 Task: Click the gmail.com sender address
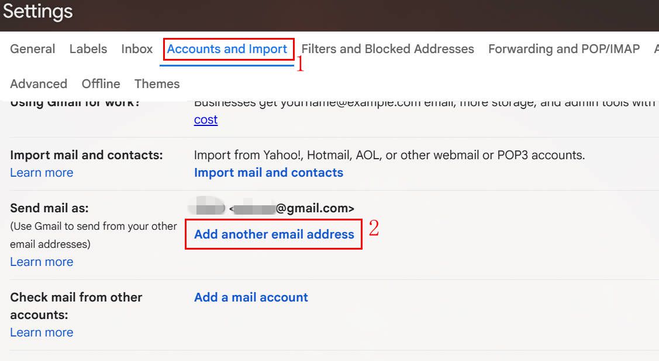coord(291,208)
